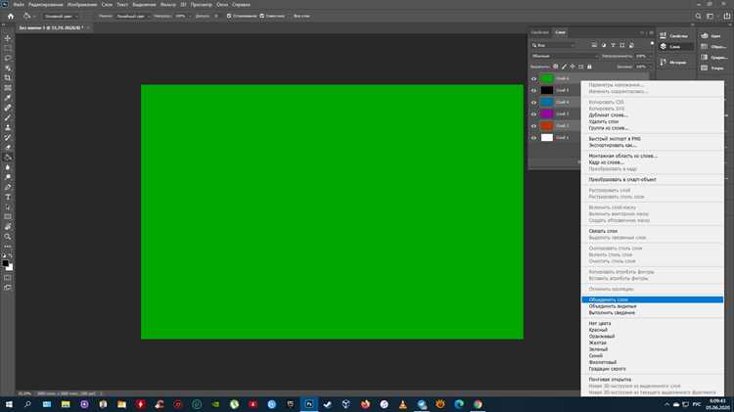The height and width of the screenshot is (412, 734).
Task: Click the search magnifier icon at top right
Action: click(x=698, y=16)
